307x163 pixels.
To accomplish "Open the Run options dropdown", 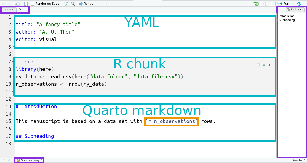I will pos(292,4).
